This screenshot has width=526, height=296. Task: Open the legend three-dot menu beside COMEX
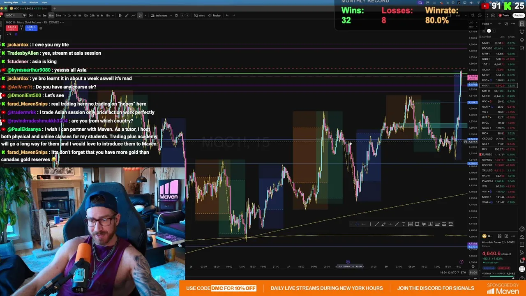[62, 22]
